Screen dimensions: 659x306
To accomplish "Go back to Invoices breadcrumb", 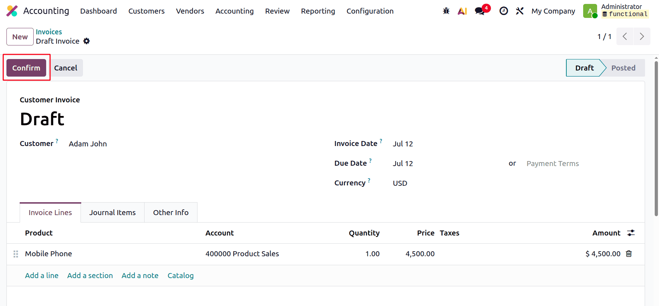I will (x=49, y=32).
